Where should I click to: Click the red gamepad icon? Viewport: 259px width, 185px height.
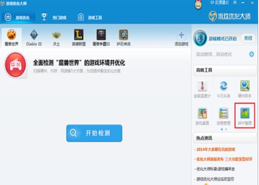pyautogui.click(x=16, y=65)
